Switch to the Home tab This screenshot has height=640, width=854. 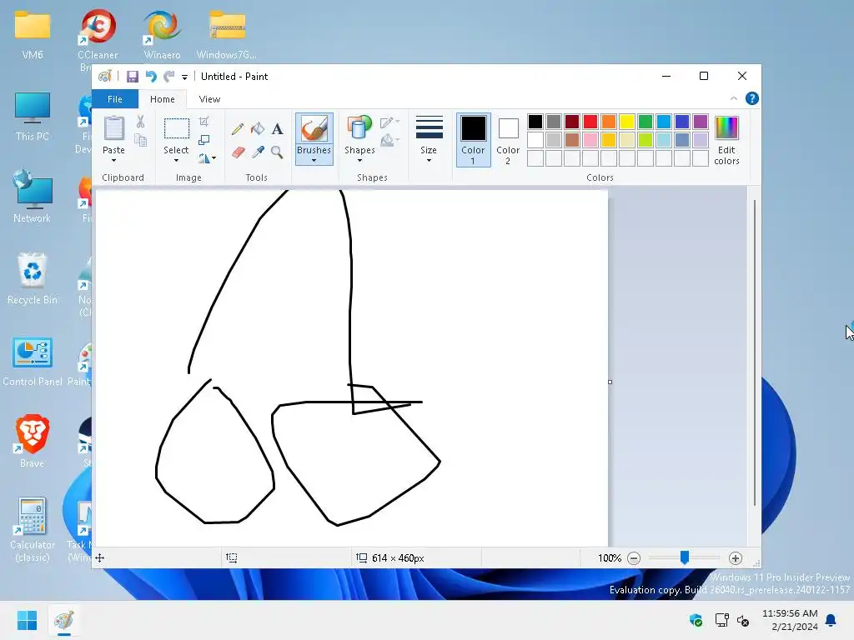click(x=163, y=99)
